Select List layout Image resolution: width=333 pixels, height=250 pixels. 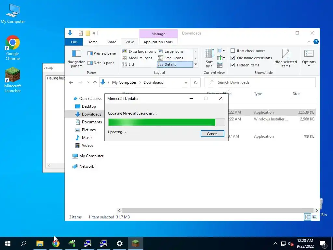point(128,64)
